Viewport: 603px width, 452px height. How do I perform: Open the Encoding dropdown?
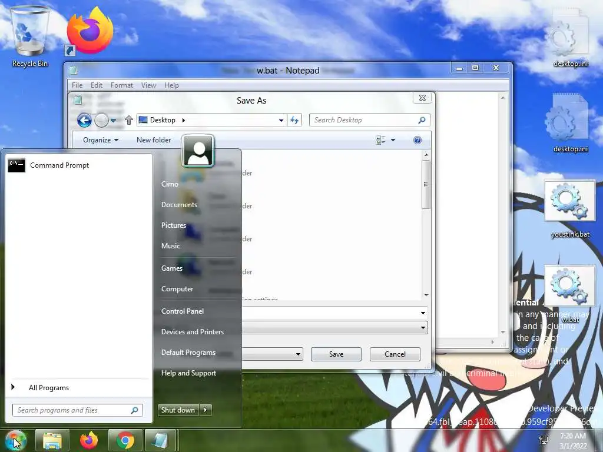[298, 354]
